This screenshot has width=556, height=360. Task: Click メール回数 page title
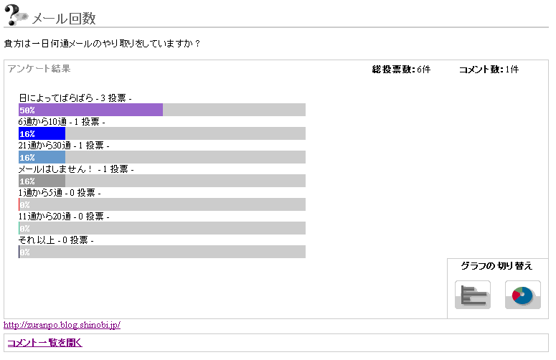(x=64, y=19)
